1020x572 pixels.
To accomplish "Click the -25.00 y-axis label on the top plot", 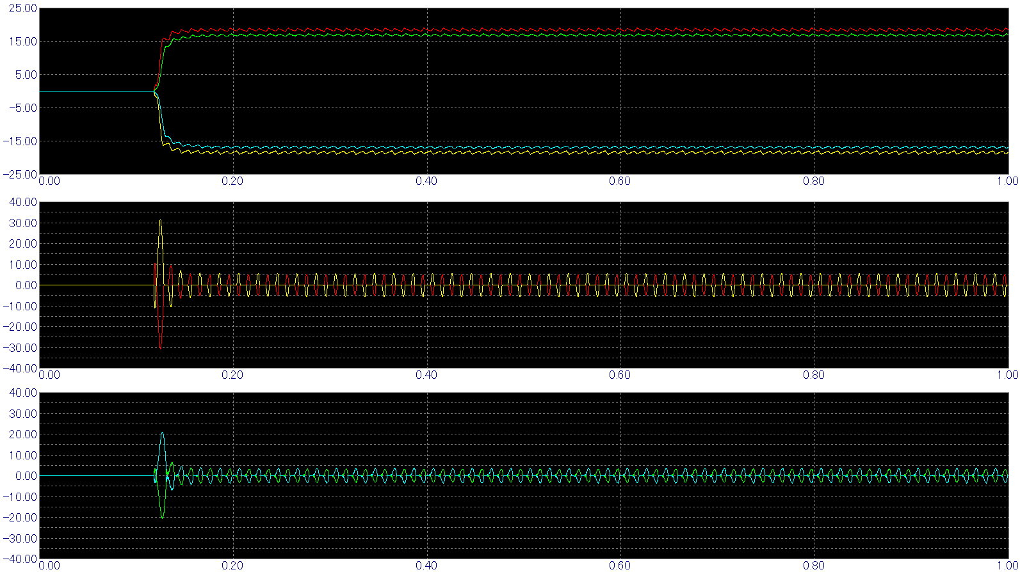I will (20, 174).
